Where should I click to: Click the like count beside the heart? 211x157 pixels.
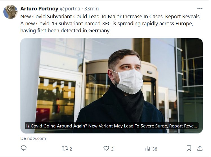(x=112, y=149)
